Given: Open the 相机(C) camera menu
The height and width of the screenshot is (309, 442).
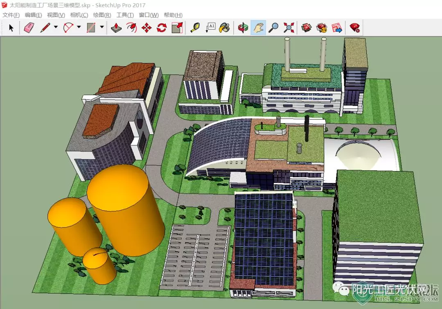Looking at the screenshot, I should point(79,15).
